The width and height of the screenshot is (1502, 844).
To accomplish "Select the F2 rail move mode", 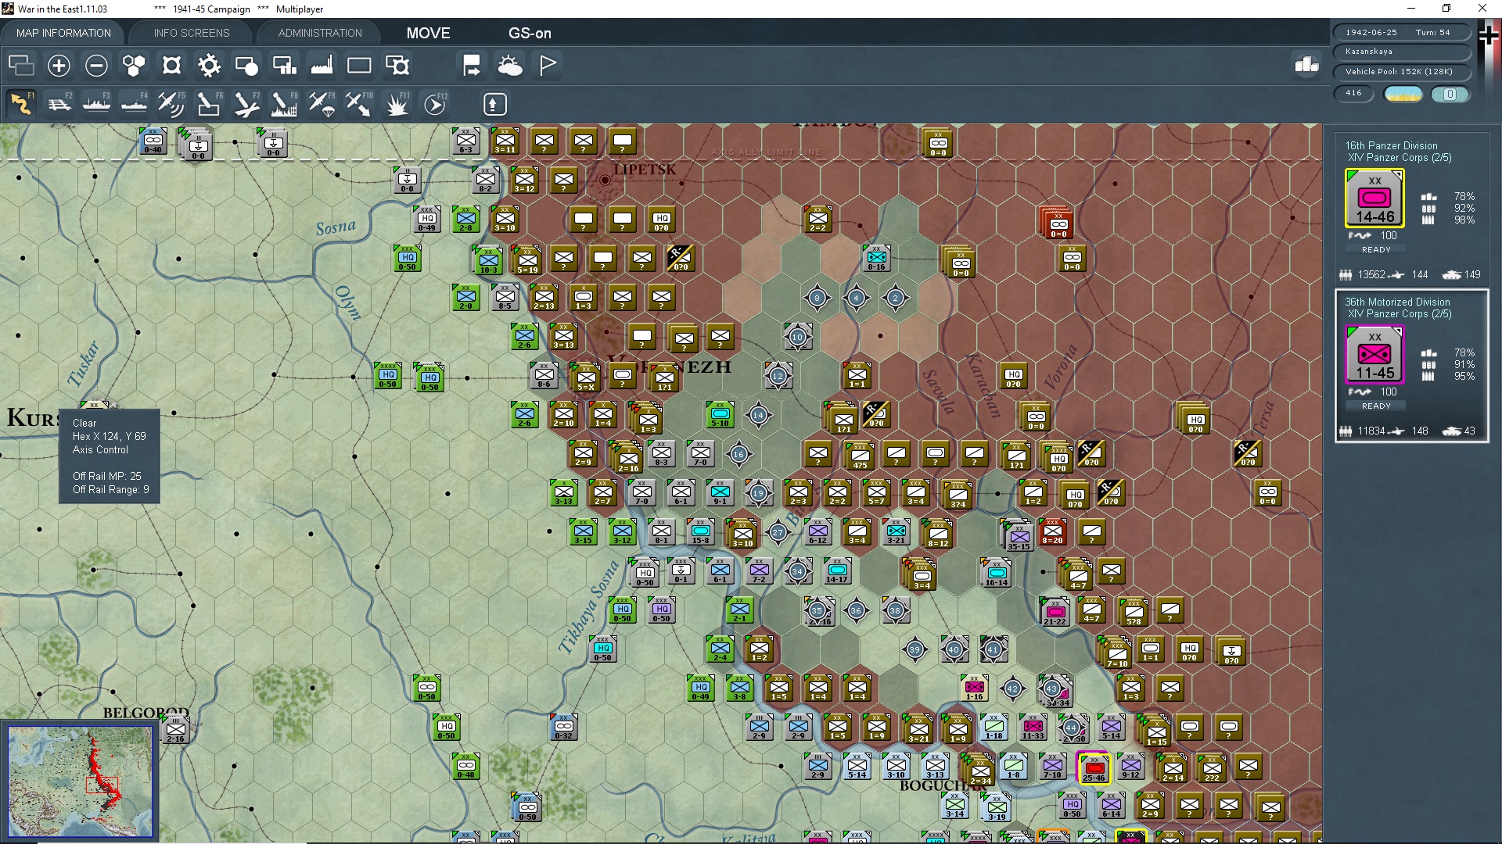I will pyautogui.click(x=59, y=104).
